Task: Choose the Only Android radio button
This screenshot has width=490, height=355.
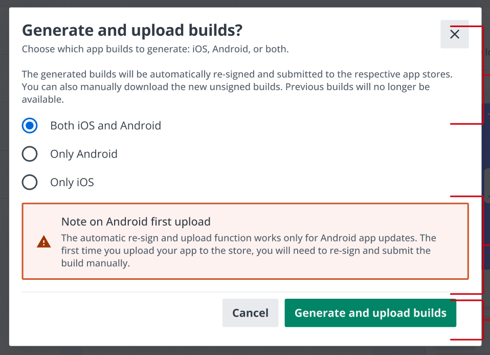Action: tap(30, 154)
